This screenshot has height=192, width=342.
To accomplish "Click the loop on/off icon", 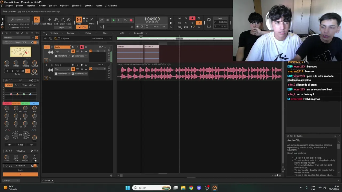I will tap(209, 19).
